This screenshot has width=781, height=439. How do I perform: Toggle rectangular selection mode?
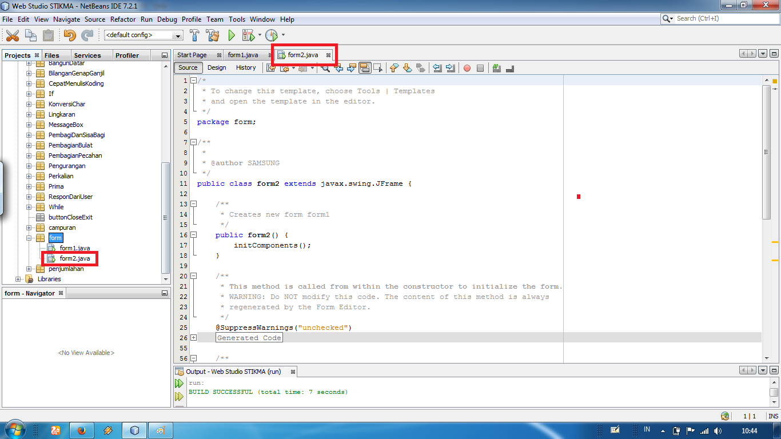click(x=377, y=68)
